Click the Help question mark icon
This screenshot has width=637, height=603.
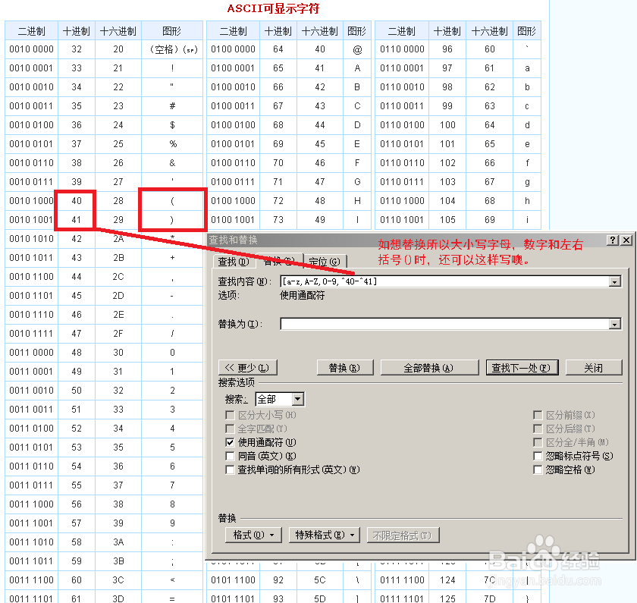[614, 240]
